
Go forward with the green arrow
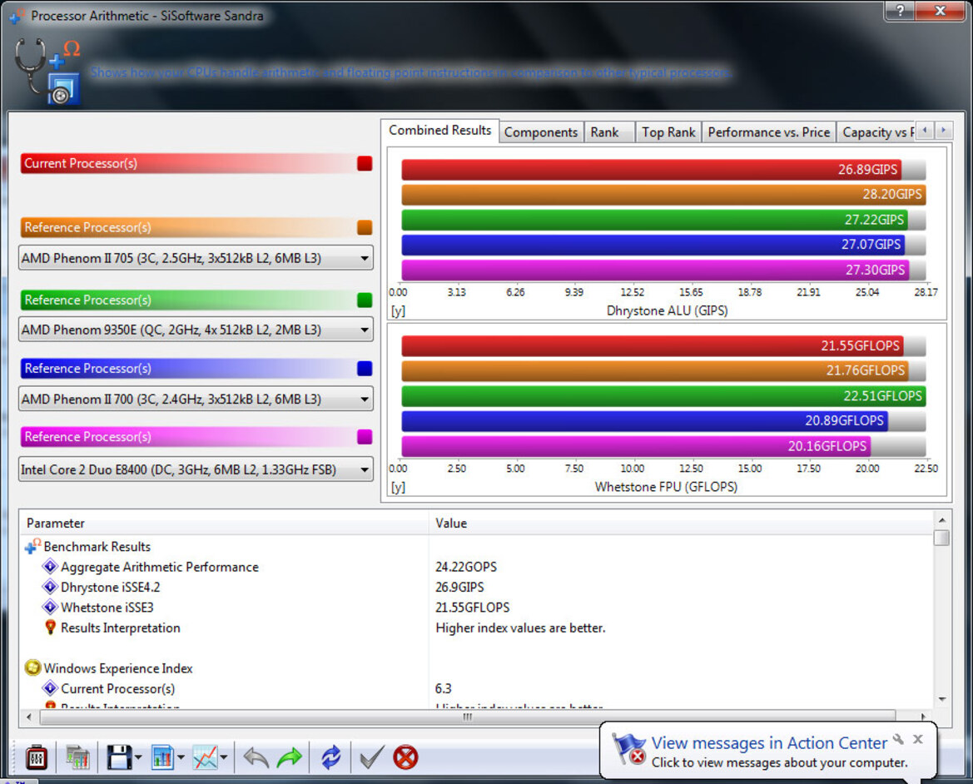pos(289,757)
